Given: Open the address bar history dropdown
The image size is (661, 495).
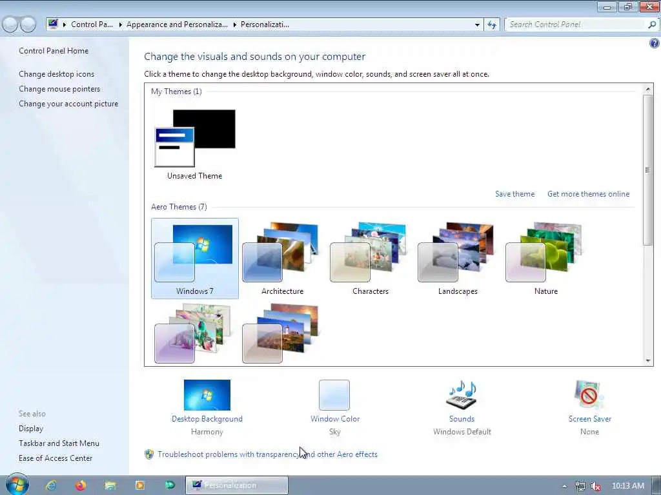Looking at the screenshot, I should (x=477, y=25).
